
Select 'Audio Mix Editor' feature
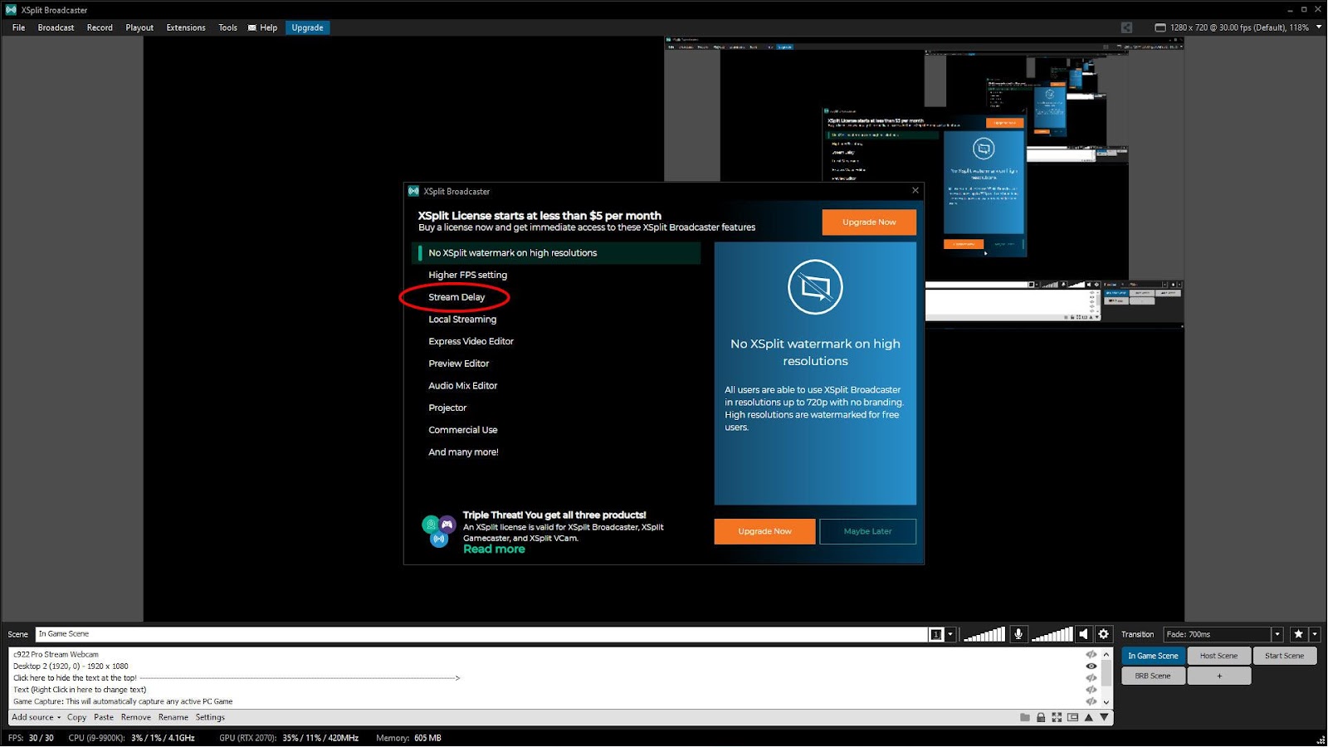(x=462, y=386)
